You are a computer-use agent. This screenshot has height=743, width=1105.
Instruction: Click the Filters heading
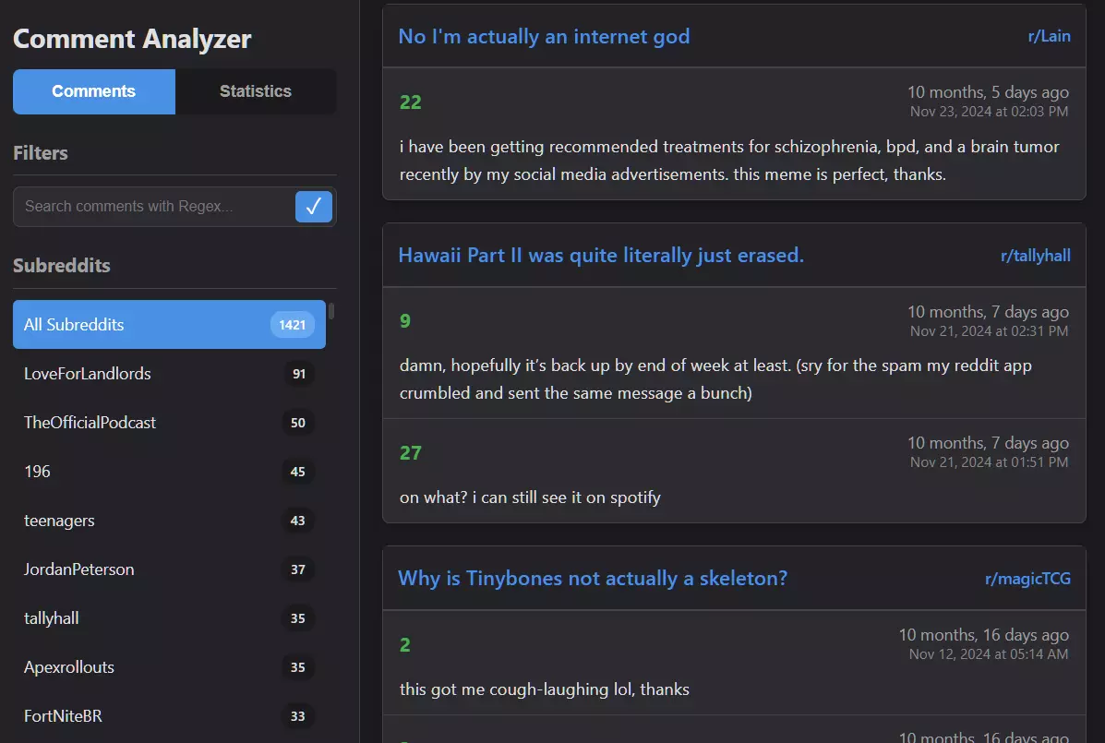(x=41, y=153)
